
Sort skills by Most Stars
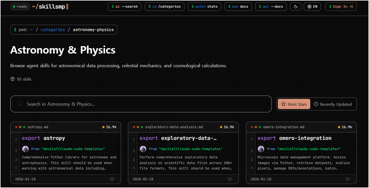(294, 104)
